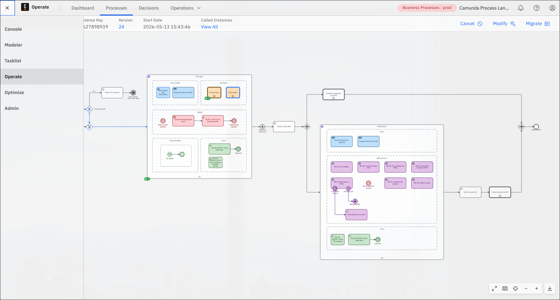Image resolution: width=560 pixels, height=300 pixels.
Task: Select the Notify: KYC rejected task
Action: click(112, 93)
